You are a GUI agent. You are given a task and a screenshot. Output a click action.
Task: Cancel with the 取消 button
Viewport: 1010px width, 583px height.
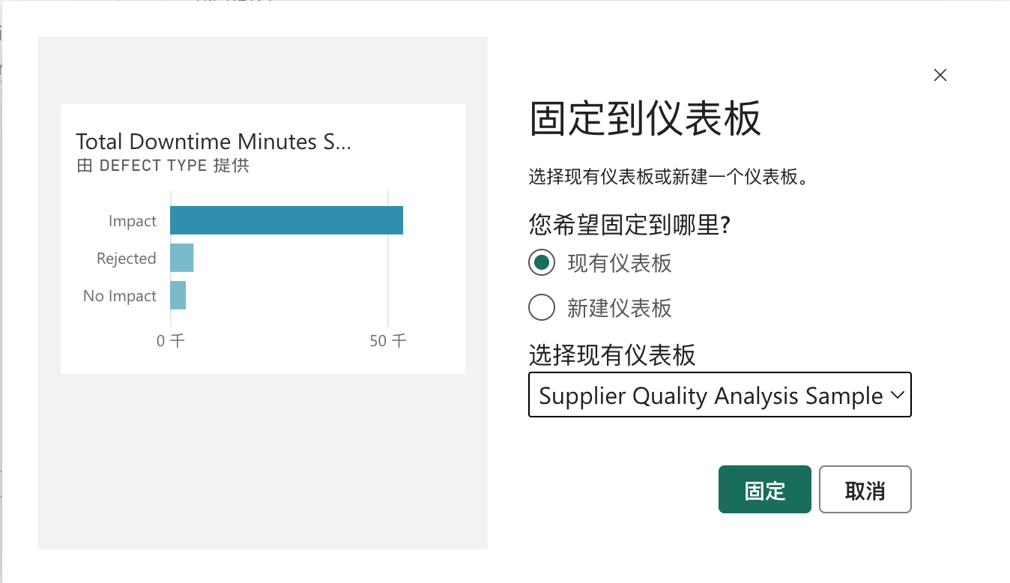point(865,490)
